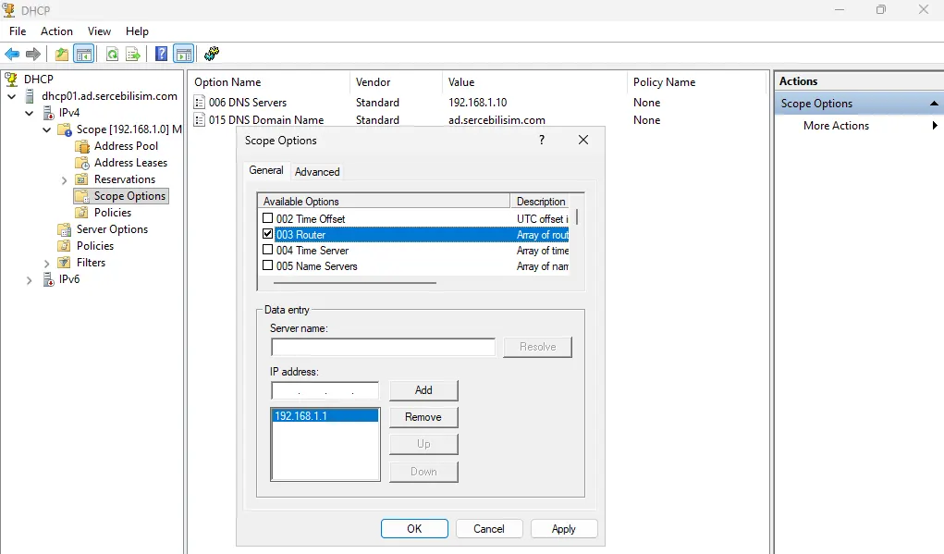944x554 pixels.
Task: Click the Server Options folder icon
Action: (x=65, y=229)
